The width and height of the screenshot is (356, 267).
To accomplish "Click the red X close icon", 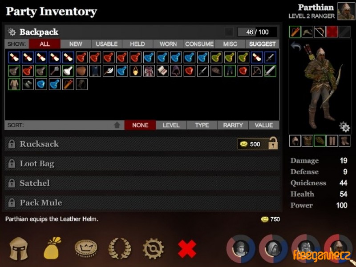I will tap(187, 249).
